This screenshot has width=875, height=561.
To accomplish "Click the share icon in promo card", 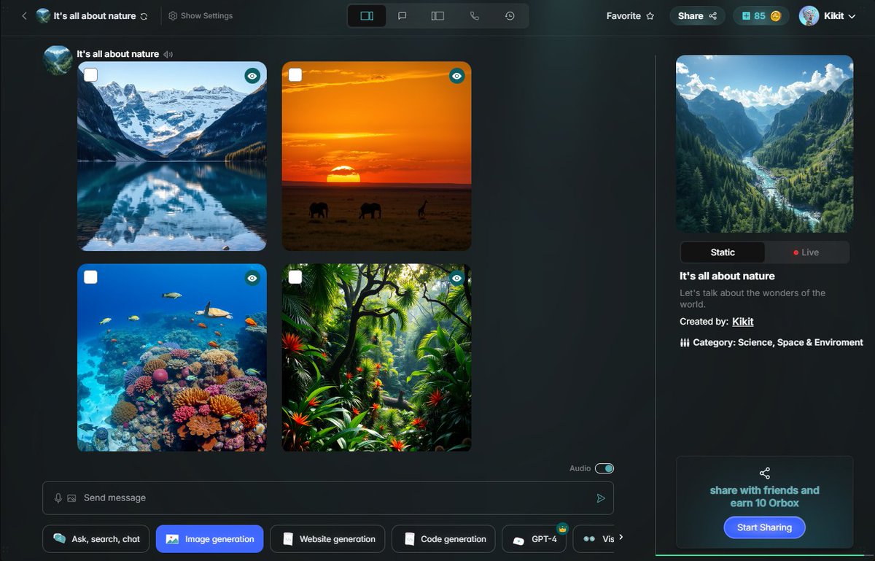I will (764, 473).
